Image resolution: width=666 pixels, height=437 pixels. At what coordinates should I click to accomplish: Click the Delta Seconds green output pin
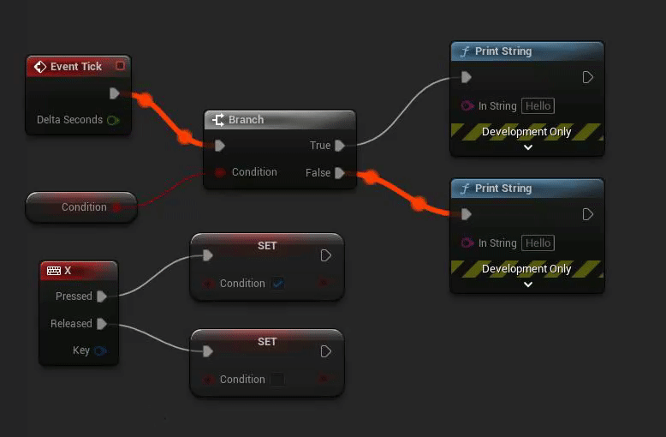(x=113, y=120)
